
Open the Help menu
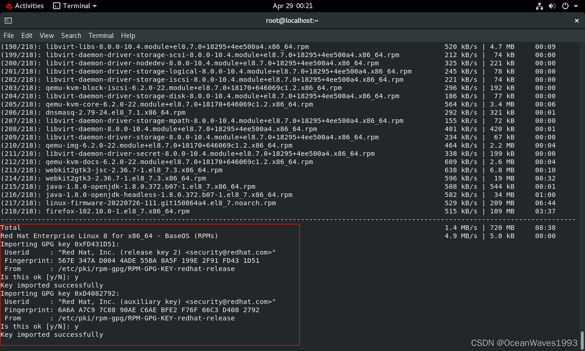(128, 36)
